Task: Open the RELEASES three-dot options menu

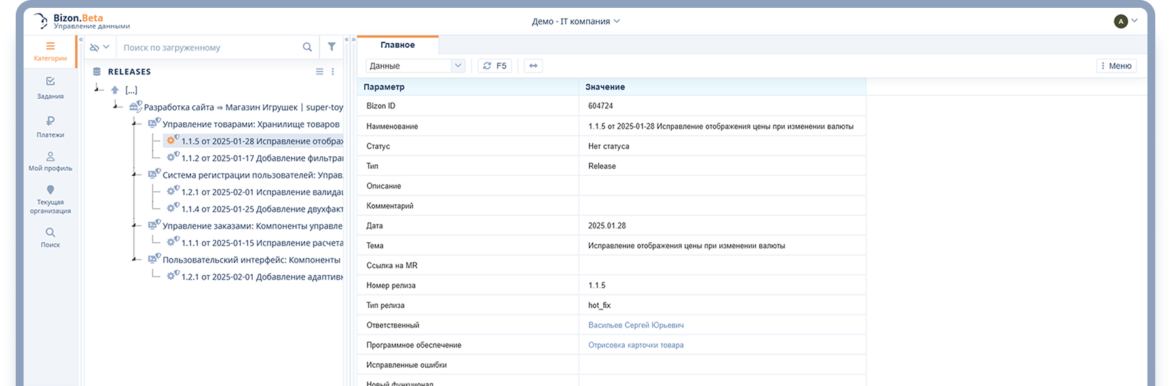Action: click(x=333, y=72)
